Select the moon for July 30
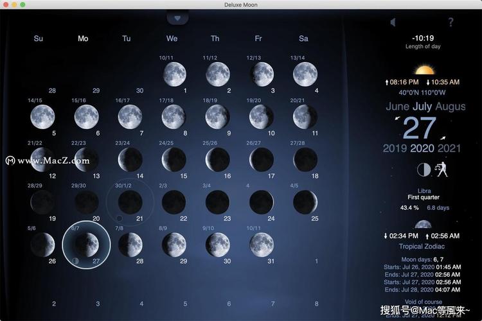 tap(218, 245)
